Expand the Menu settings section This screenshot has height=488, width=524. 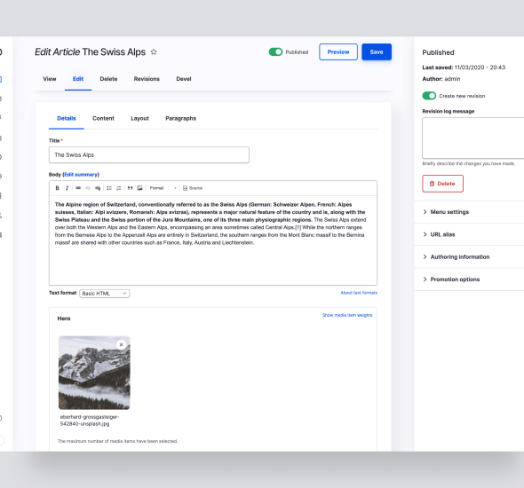[x=469, y=212]
